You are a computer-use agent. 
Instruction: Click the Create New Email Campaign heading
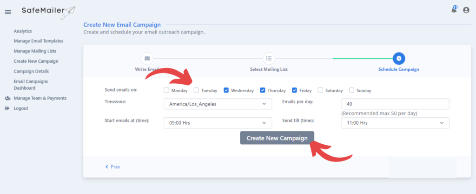(122, 25)
